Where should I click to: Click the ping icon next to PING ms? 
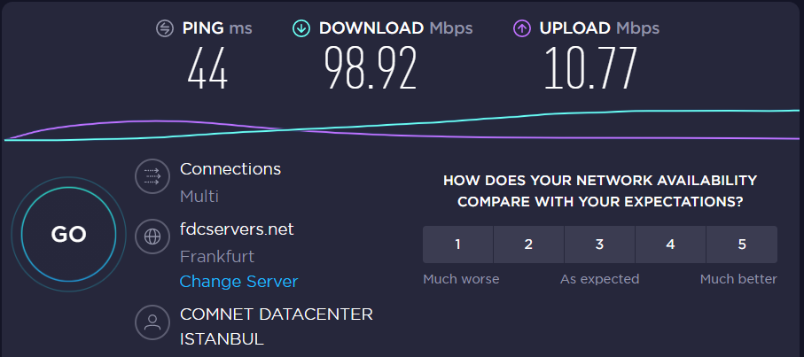165,28
